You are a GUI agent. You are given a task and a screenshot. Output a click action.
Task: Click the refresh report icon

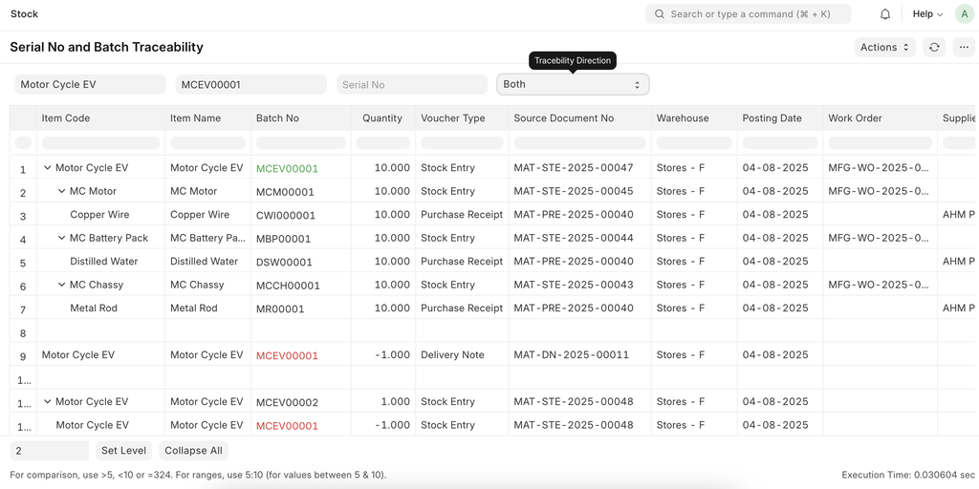(x=934, y=47)
